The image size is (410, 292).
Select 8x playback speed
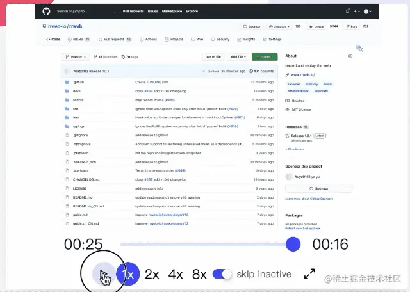tap(199, 274)
